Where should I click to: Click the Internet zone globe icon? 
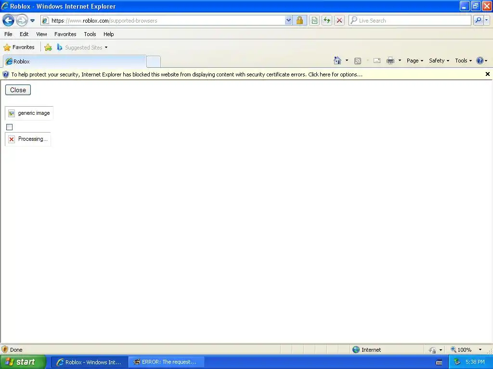pyautogui.click(x=356, y=350)
